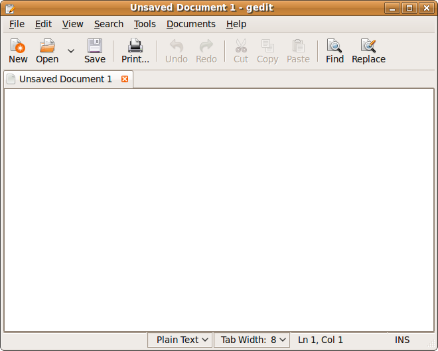
Task: Click the Save floppy disk icon
Action: pyautogui.click(x=95, y=46)
